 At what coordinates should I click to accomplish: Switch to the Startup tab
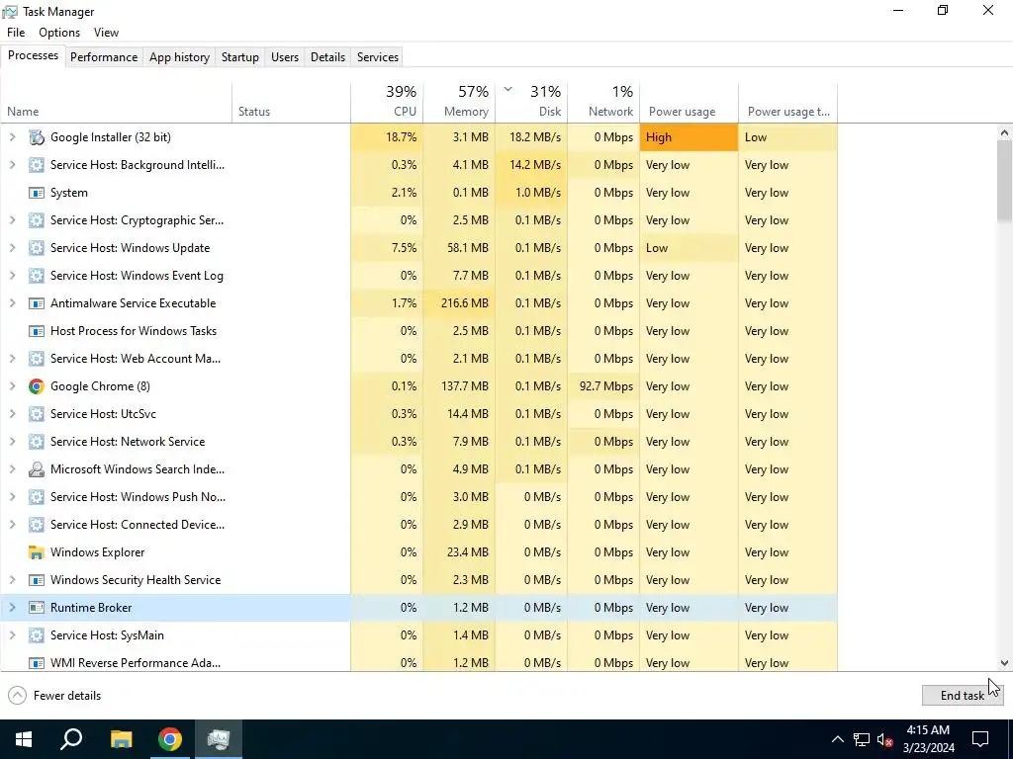tap(240, 56)
